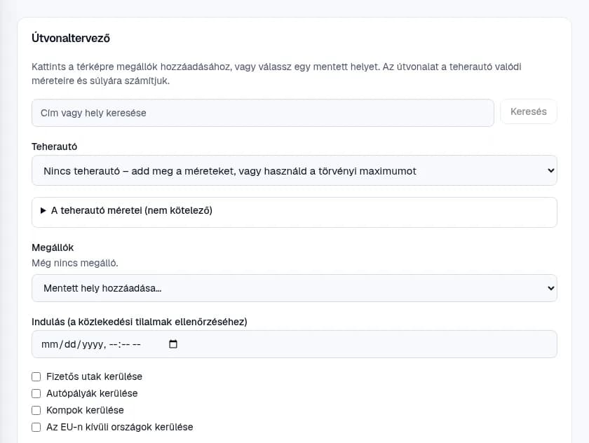
Task: Click the instruction paragraph starting with Kattints
Action: (x=276, y=74)
